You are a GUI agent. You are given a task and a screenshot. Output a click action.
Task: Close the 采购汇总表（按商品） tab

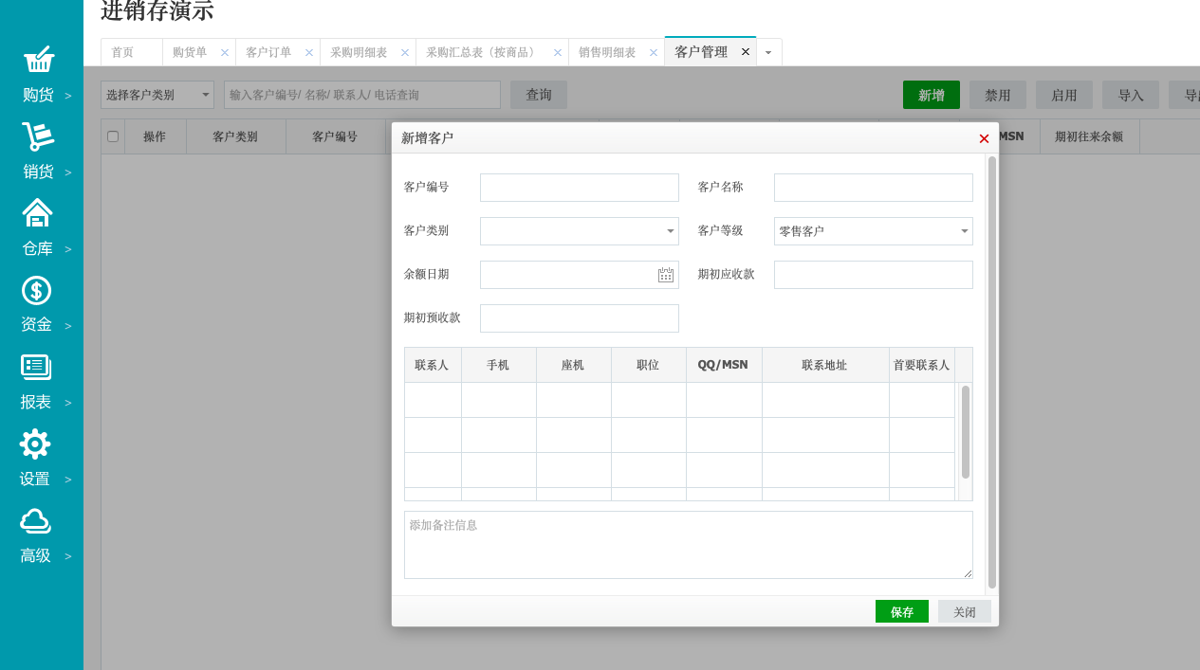[x=558, y=53]
